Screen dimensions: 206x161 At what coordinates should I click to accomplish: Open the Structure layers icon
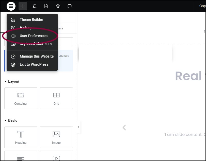(58, 6)
